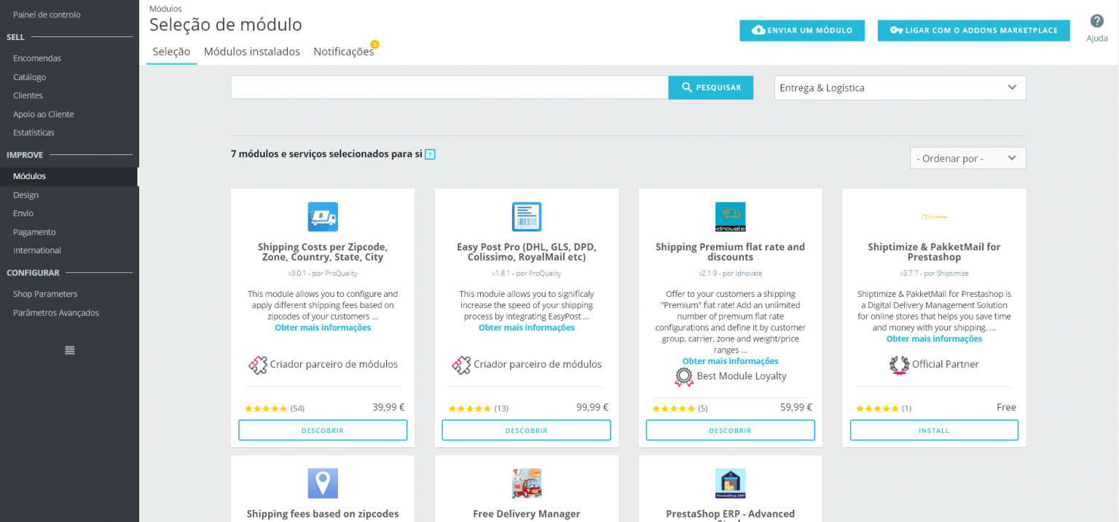Open Pagamento in the sidebar
Viewport: 1119px width, 522px height.
[34, 232]
